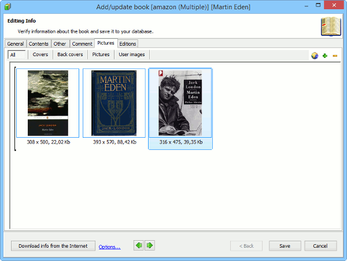Screen dimensions: 347x261
Task: Switch to the Comment tab
Action: pos(82,44)
